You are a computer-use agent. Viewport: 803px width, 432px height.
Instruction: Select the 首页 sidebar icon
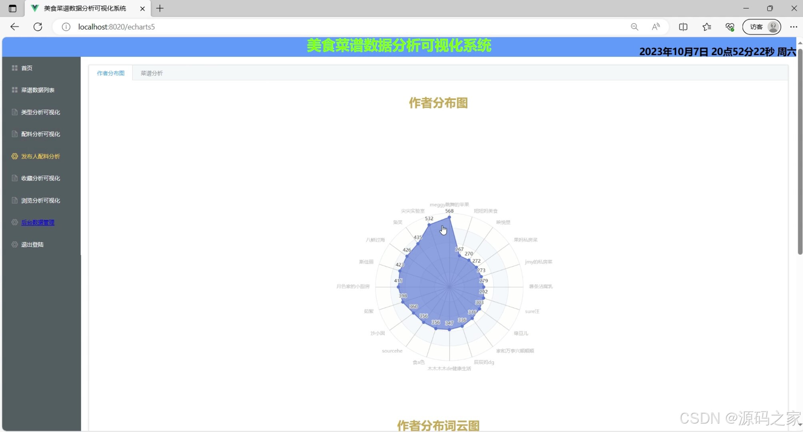point(14,68)
